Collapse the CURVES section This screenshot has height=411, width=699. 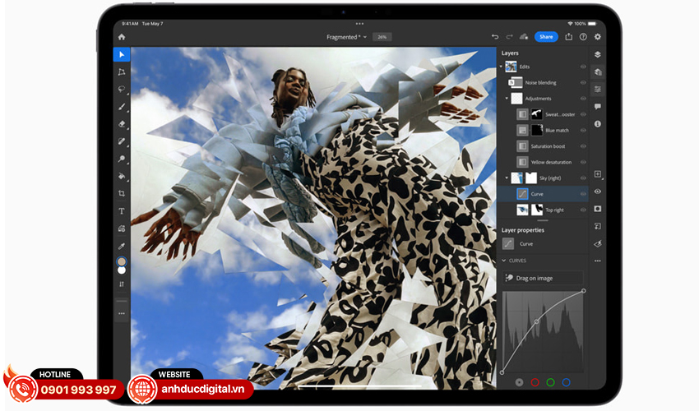(504, 261)
